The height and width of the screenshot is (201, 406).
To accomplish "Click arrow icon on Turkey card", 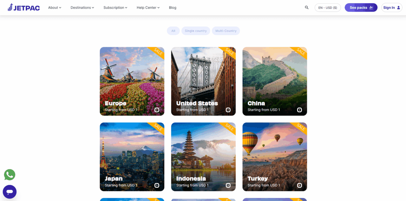I will click(x=299, y=185).
